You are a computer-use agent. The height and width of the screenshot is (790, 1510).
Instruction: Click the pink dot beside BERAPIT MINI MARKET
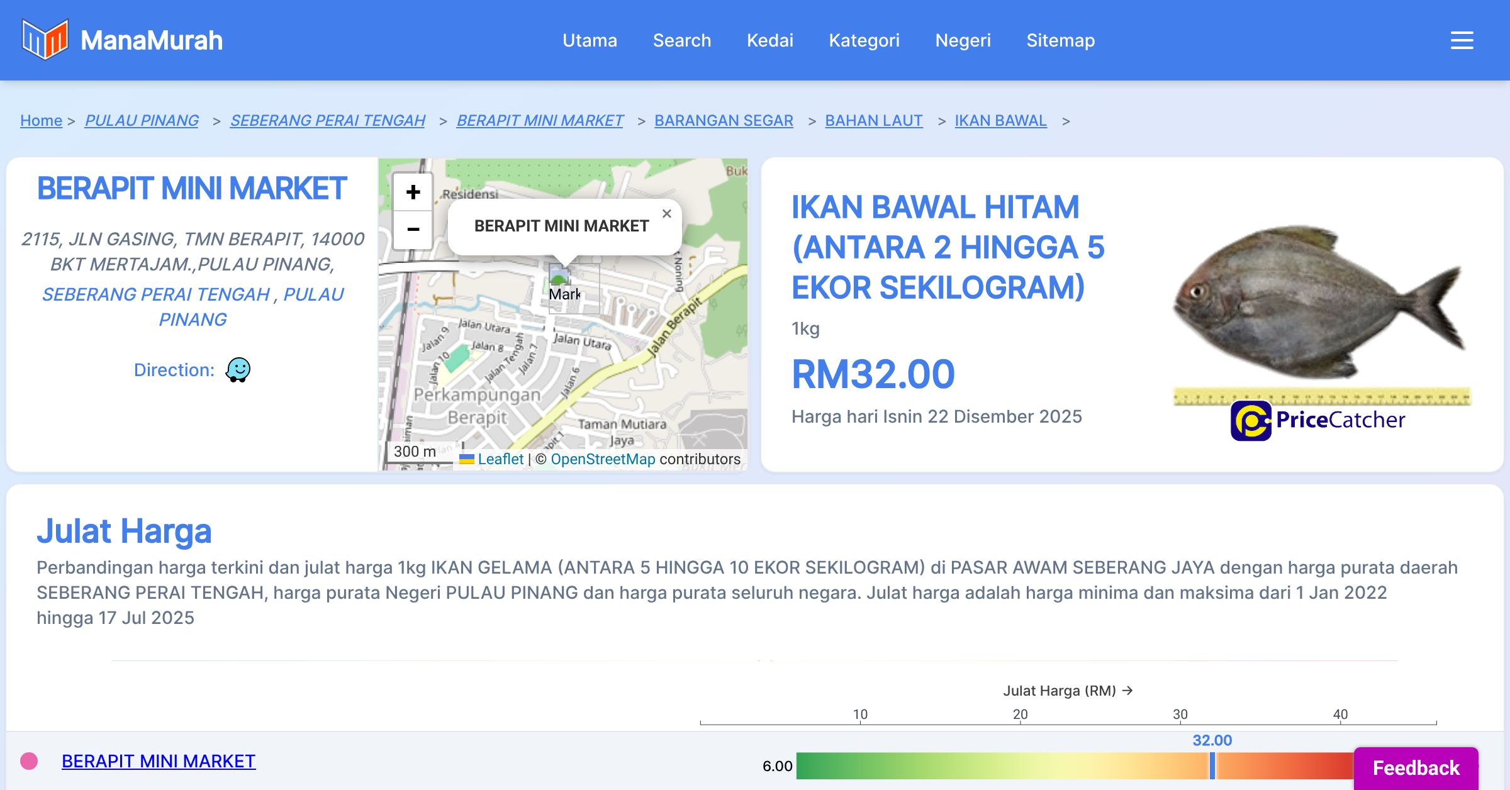click(x=29, y=761)
